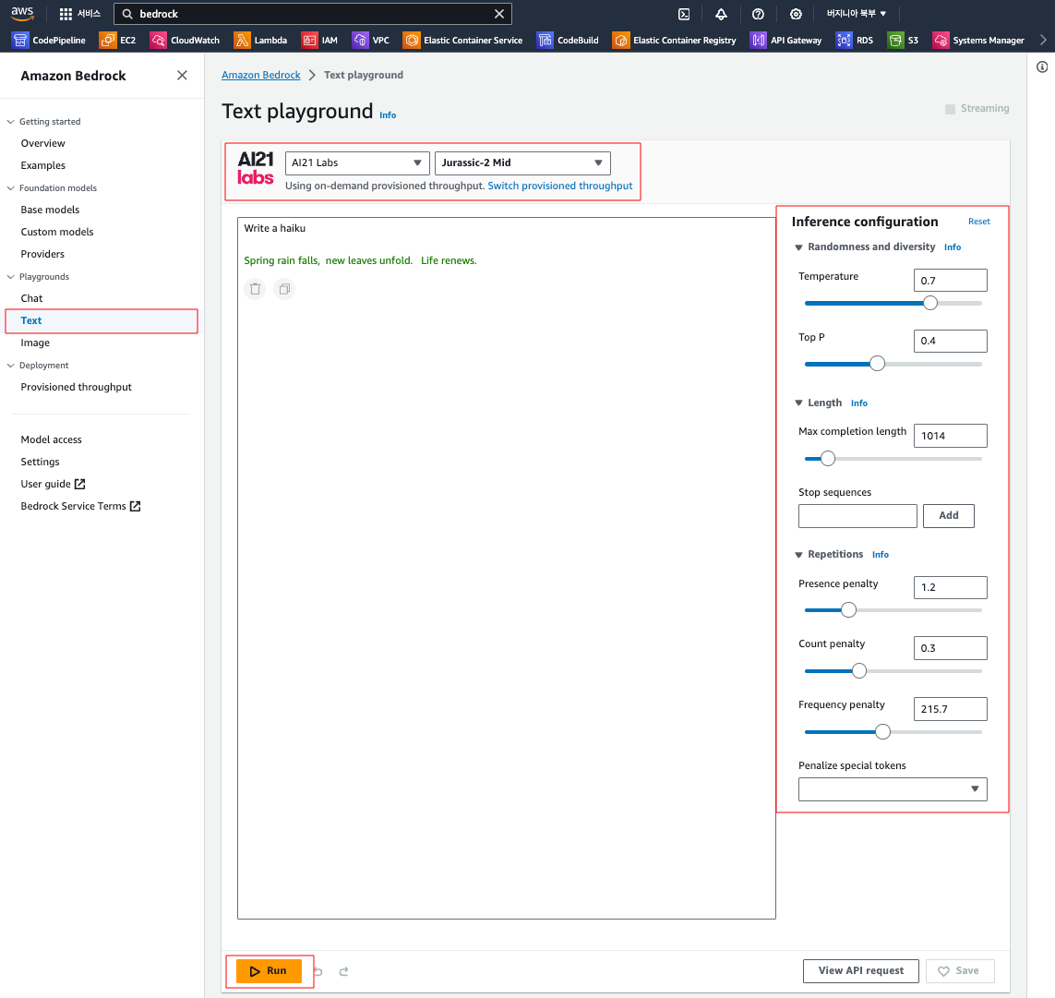This screenshot has width=1055, height=998.
Task: Open Provisioned throughput page
Action: pos(76,387)
